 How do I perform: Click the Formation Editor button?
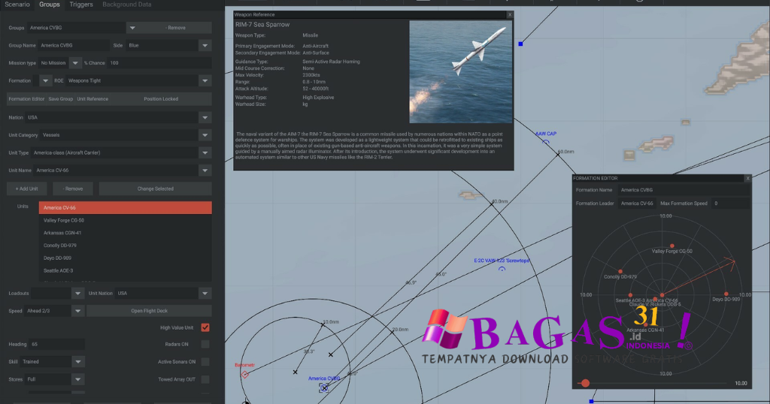(x=26, y=99)
